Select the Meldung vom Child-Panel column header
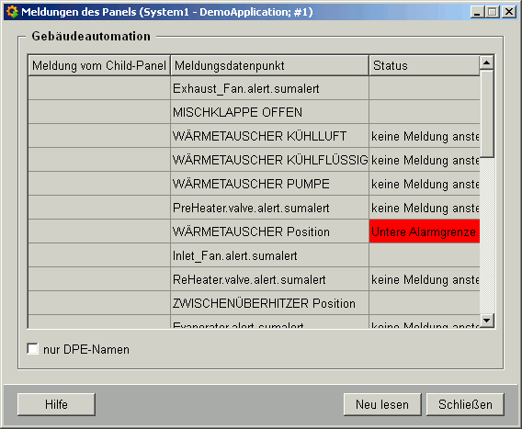This screenshot has width=522, height=429. point(99,65)
